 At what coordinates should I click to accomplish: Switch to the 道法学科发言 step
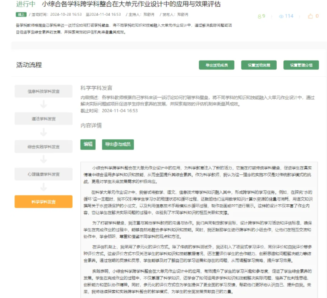[43, 119]
